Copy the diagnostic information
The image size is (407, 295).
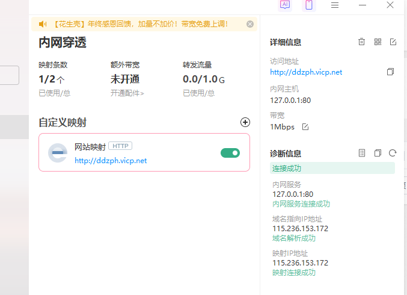click(378, 153)
